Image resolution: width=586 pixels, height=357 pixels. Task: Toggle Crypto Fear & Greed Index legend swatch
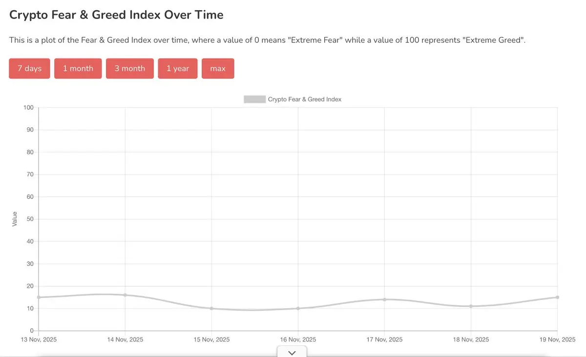pyautogui.click(x=254, y=99)
